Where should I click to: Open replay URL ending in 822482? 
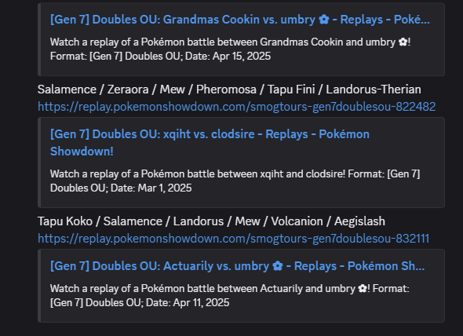(236, 107)
